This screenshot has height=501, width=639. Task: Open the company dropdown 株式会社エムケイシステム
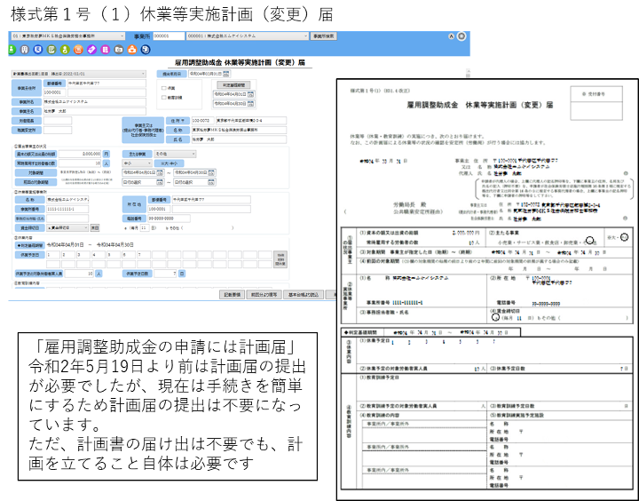tap(248, 36)
